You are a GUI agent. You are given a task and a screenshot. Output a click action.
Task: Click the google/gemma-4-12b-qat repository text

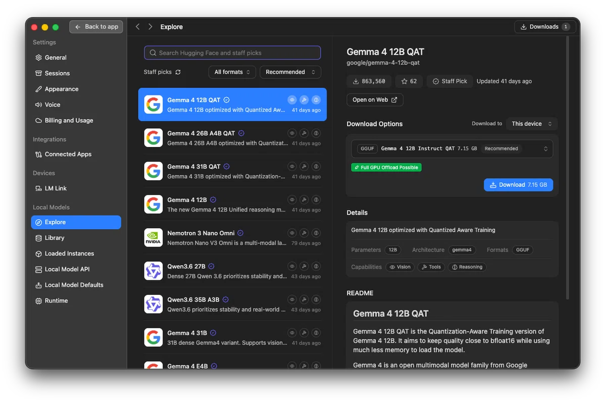(x=383, y=63)
